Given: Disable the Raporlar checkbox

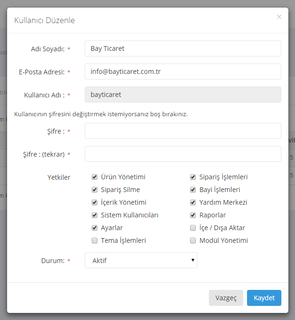Looking at the screenshot, I should 193,216.
